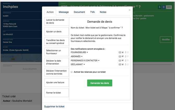The height and width of the screenshot is (110, 175).
Task: Open the DÉCLARANT dropdown
Action: (78, 65)
